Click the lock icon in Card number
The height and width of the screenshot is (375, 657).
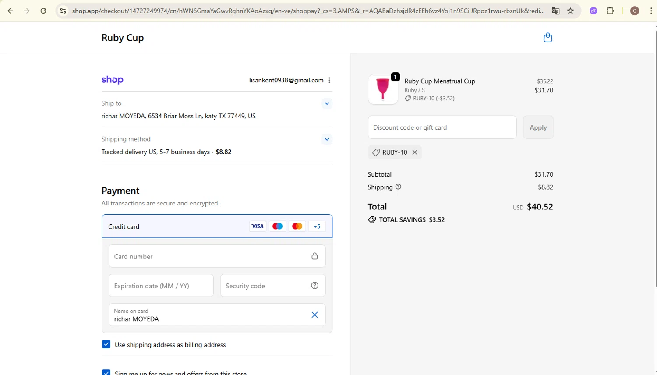[x=314, y=256]
